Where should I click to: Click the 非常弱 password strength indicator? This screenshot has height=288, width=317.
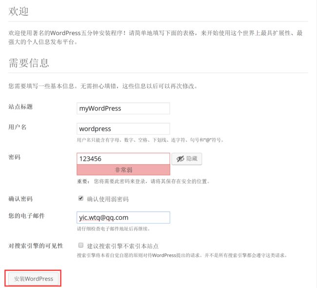point(123,170)
